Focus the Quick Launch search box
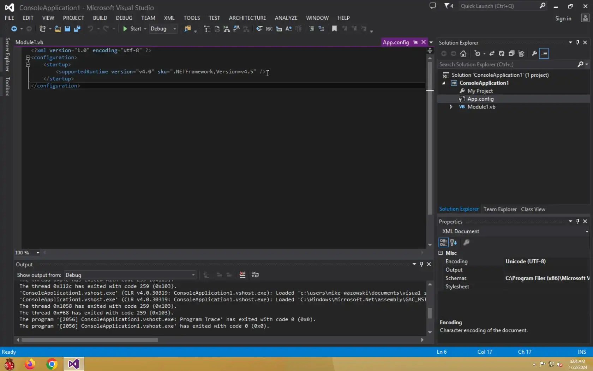Screen dimensions: 593x371 pyautogui.click(x=499, y=6)
